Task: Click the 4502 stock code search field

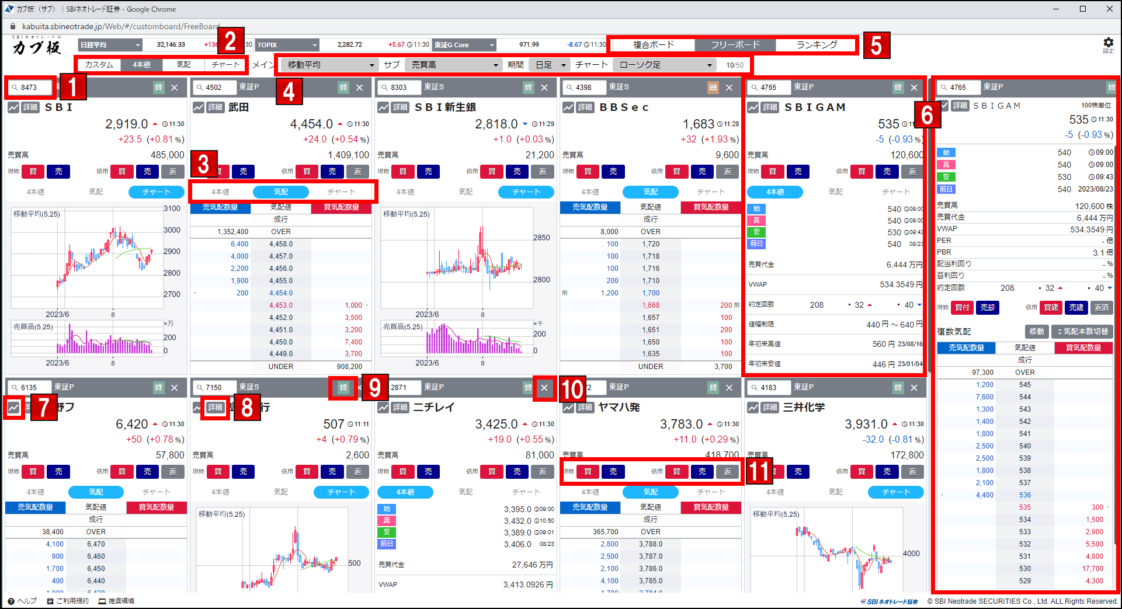Action: pos(214,88)
